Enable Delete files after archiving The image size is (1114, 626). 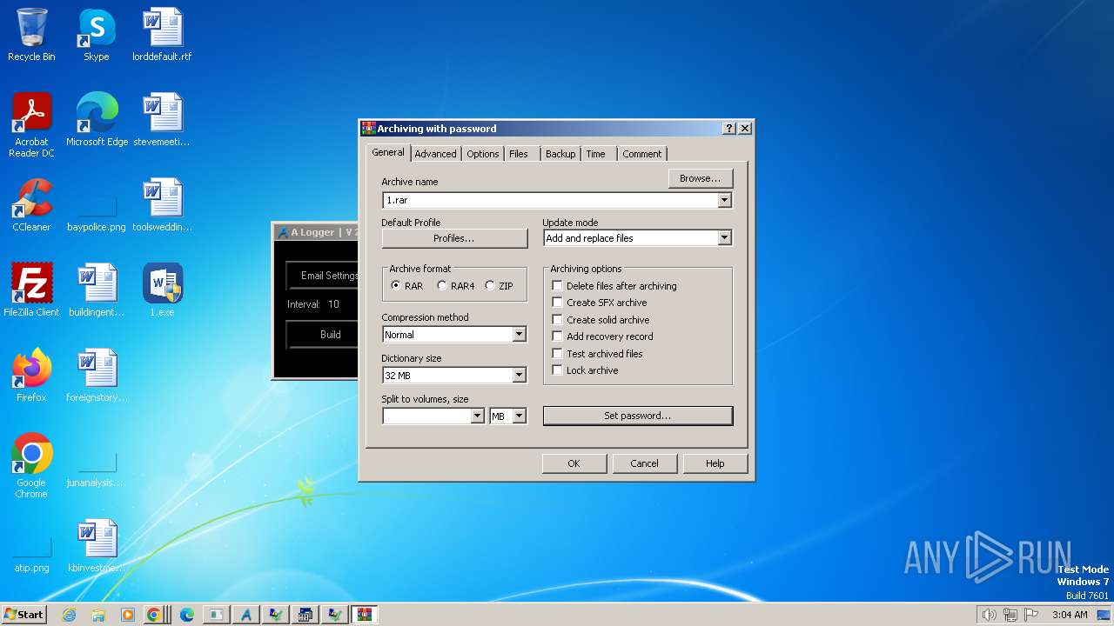pos(557,286)
